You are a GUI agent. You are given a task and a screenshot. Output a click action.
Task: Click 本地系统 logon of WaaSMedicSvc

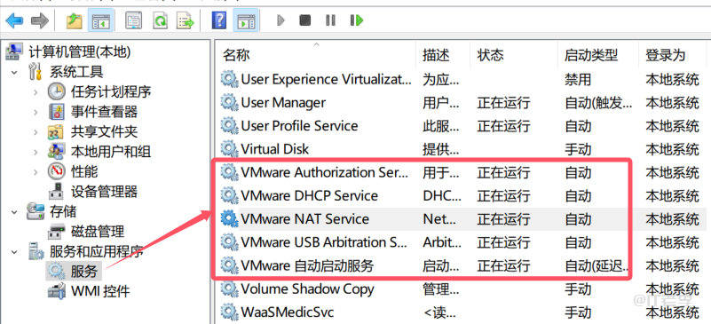click(672, 312)
